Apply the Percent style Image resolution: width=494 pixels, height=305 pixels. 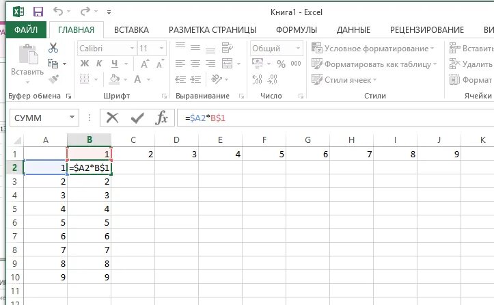click(x=281, y=64)
